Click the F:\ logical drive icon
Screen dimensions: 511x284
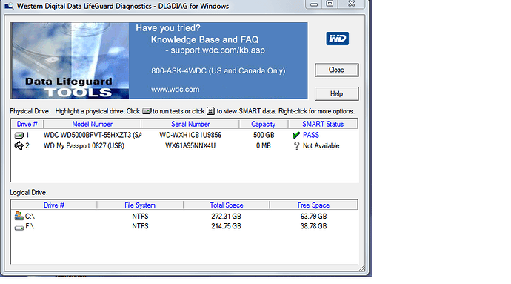(19, 227)
